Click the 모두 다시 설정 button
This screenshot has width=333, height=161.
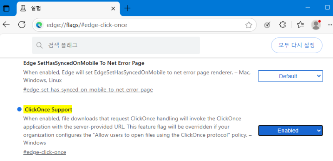(297, 45)
